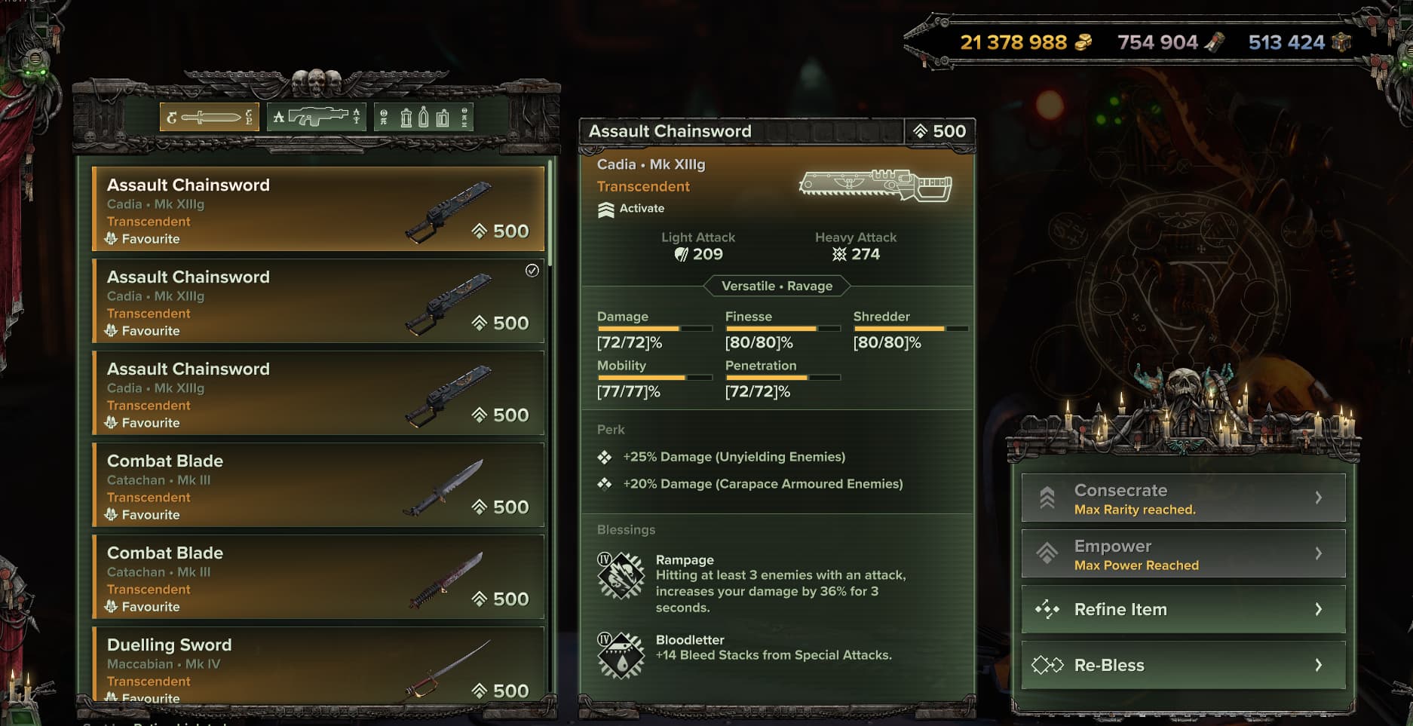Click the Plasteel resource icon
1413x726 pixels.
[1214, 41]
